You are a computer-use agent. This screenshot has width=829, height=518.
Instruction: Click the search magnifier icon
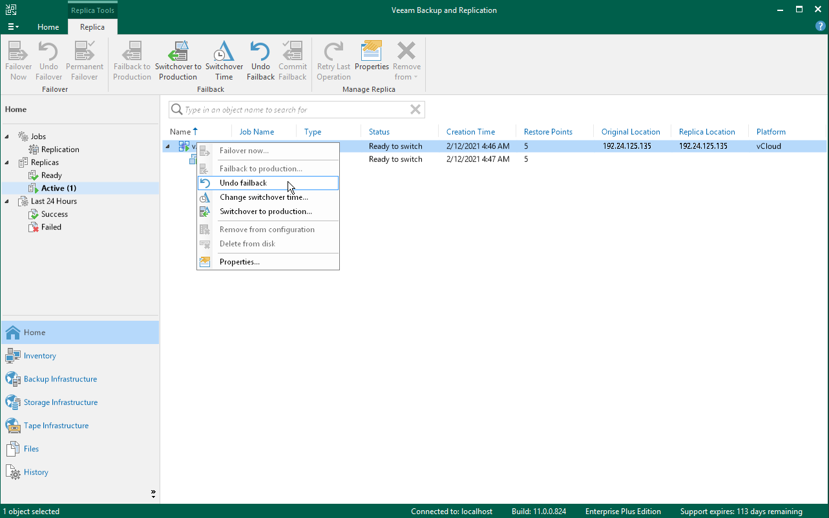click(176, 110)
